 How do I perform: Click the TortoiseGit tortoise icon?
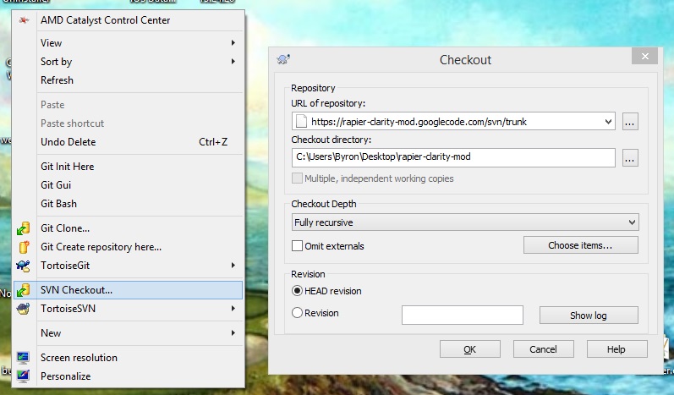coord(23,266)
